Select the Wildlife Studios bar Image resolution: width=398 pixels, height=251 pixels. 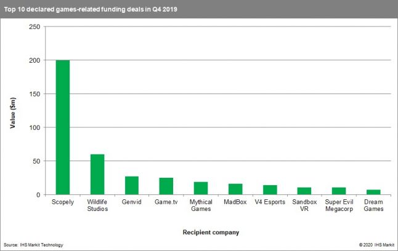coord(97,175)
